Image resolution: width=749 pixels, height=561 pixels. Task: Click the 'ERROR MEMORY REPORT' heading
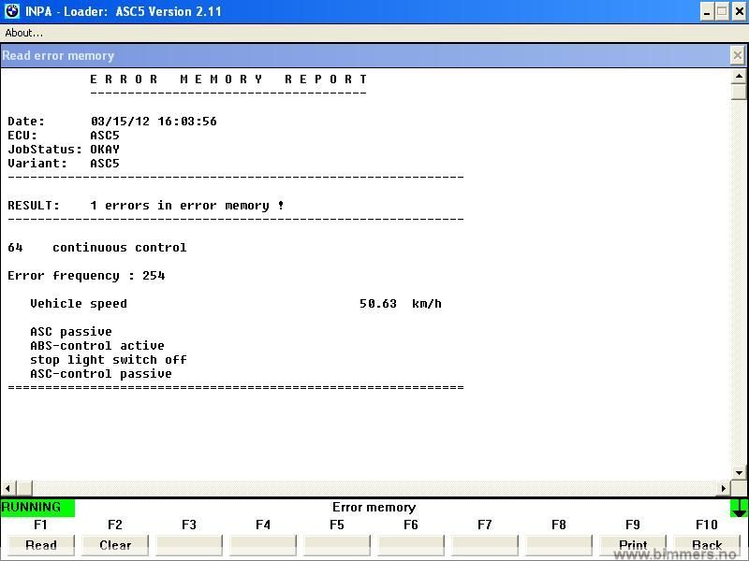[228, 79]
